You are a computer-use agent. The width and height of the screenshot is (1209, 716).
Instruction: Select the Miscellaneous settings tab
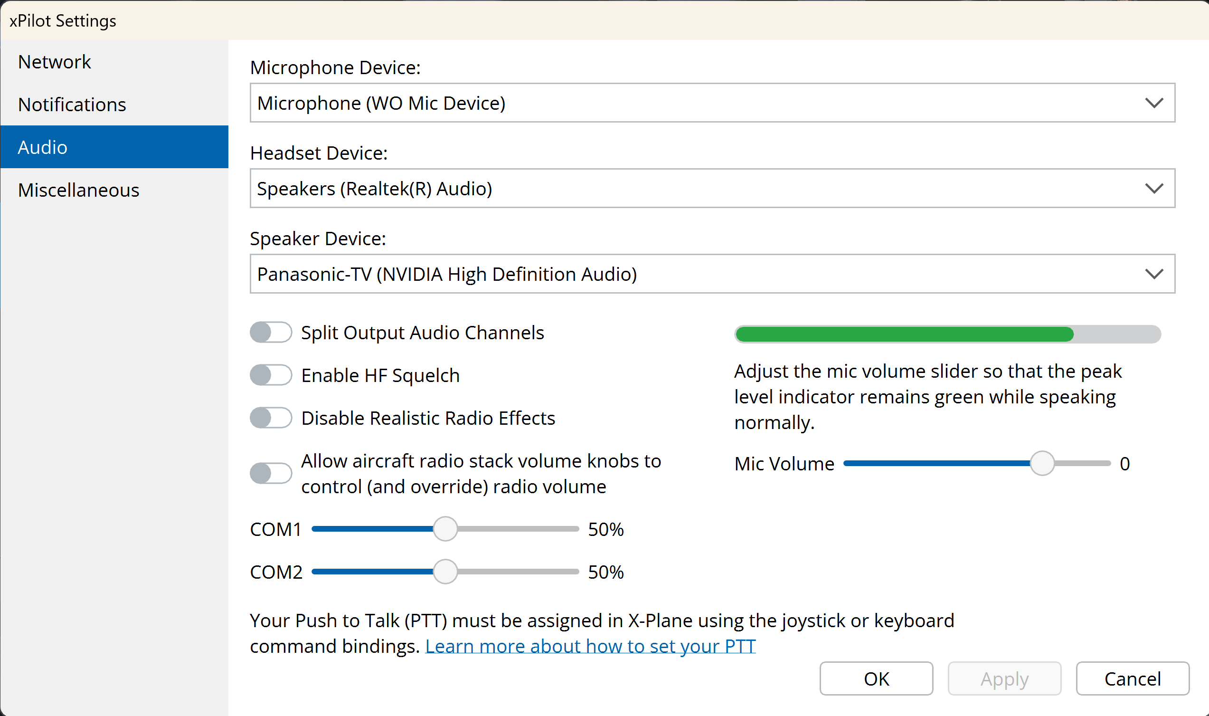point(78,190)
